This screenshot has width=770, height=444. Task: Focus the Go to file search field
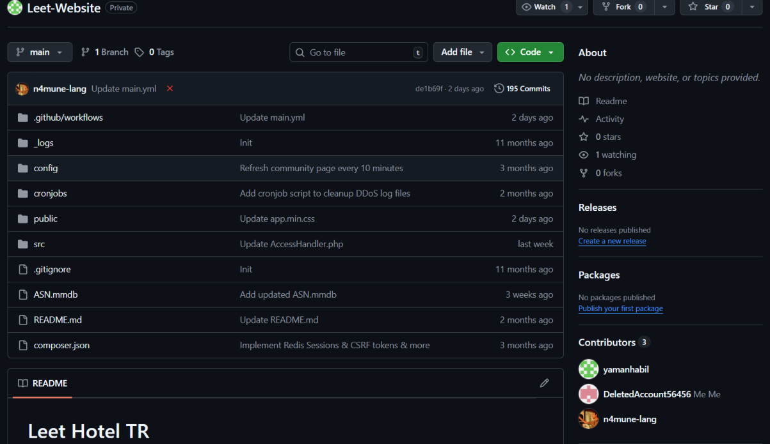pos(359,52)
